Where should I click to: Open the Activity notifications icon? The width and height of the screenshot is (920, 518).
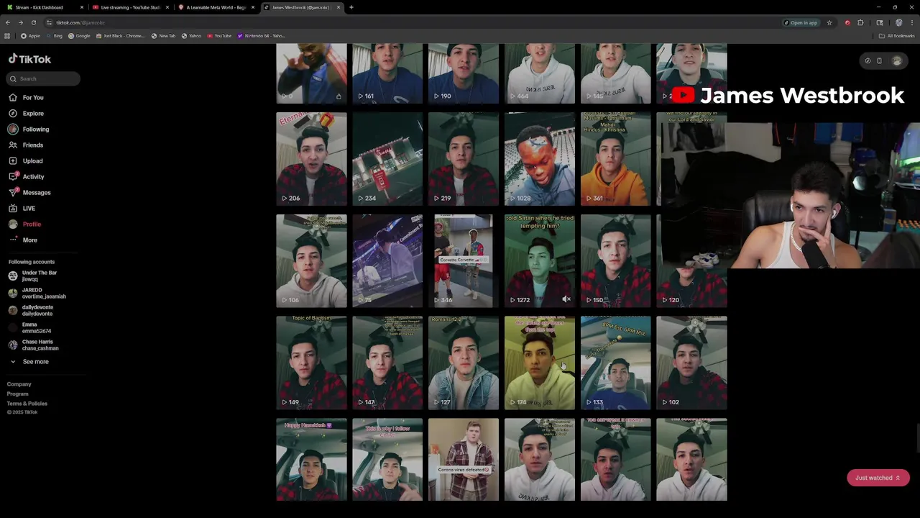pyautogui.click(x=13, y=176)
